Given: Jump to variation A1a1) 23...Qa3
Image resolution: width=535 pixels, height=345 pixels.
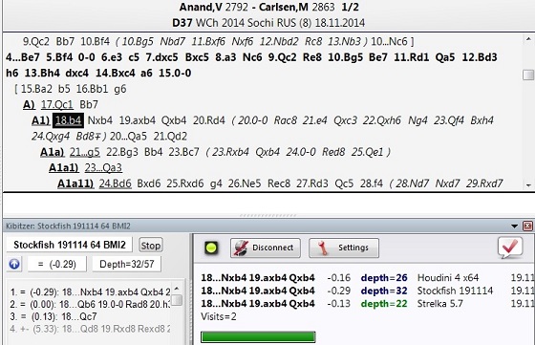Looking at the screenshot, I should [x=103, y=168].
